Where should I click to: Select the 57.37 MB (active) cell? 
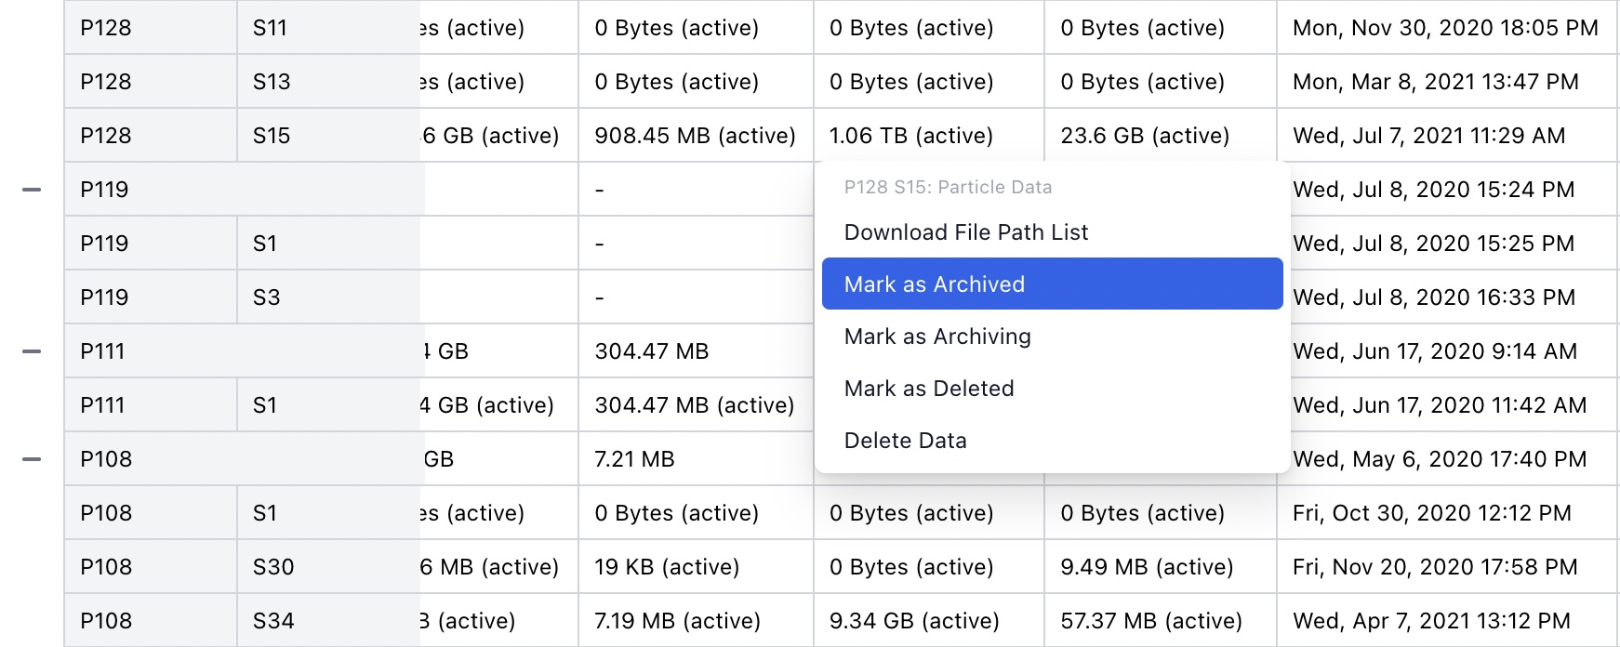(x=1150, y=621)
